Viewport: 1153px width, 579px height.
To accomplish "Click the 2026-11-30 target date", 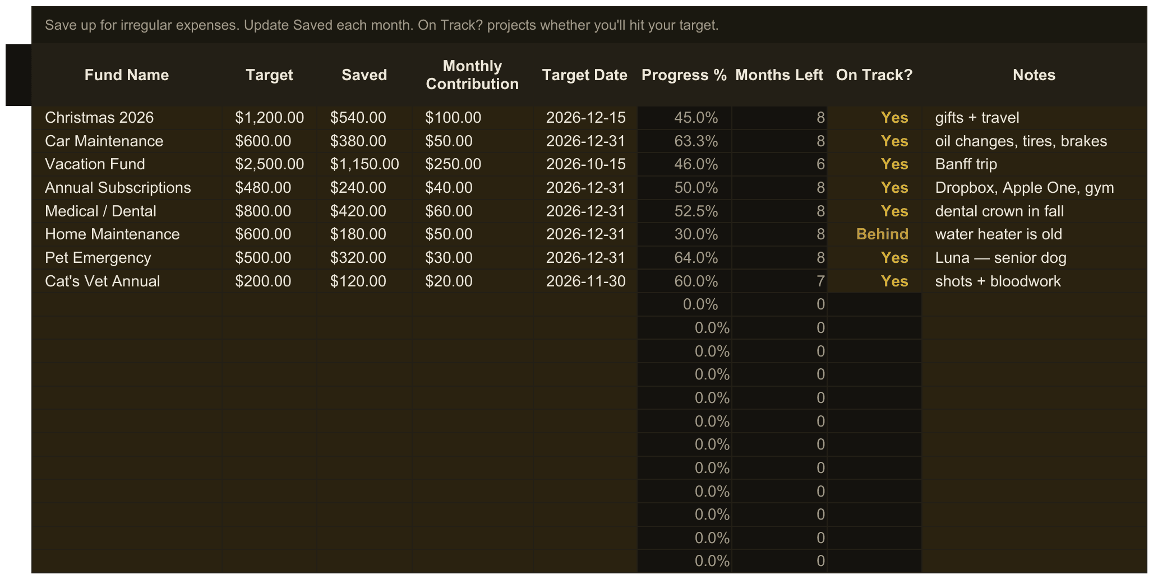I will pyautogui.click(x=585, y=281).
